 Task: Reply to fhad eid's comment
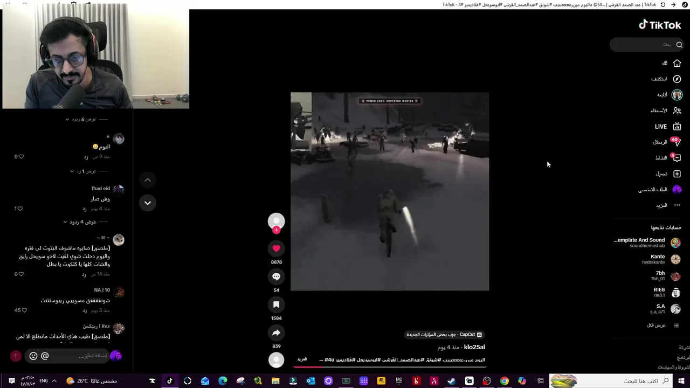84,209
